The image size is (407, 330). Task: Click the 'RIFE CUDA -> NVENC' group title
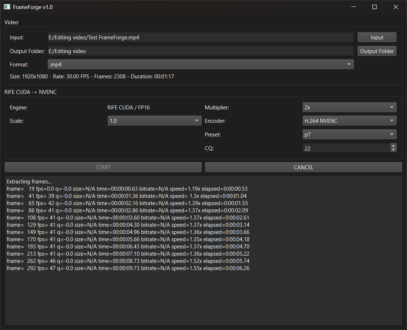[x=30, y=92]
